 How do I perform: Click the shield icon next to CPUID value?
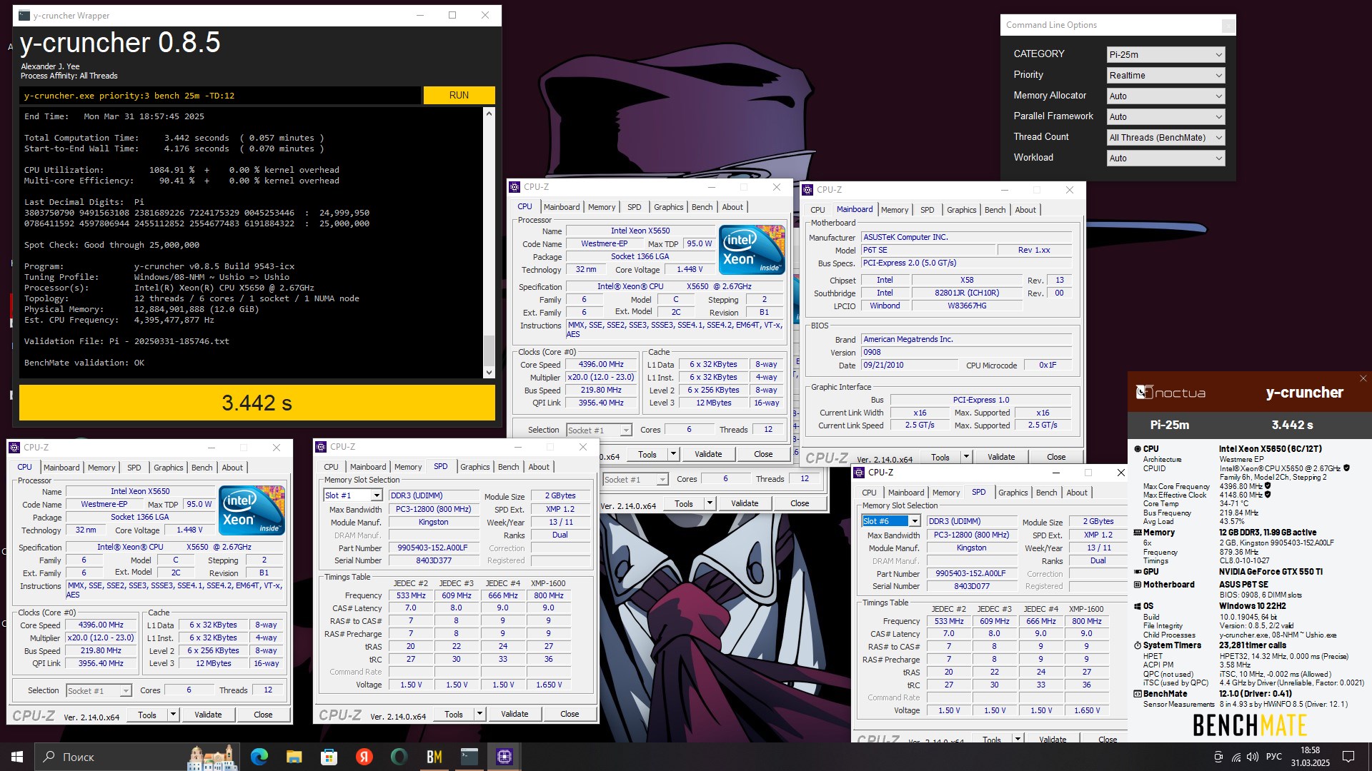coord(1346,468)
